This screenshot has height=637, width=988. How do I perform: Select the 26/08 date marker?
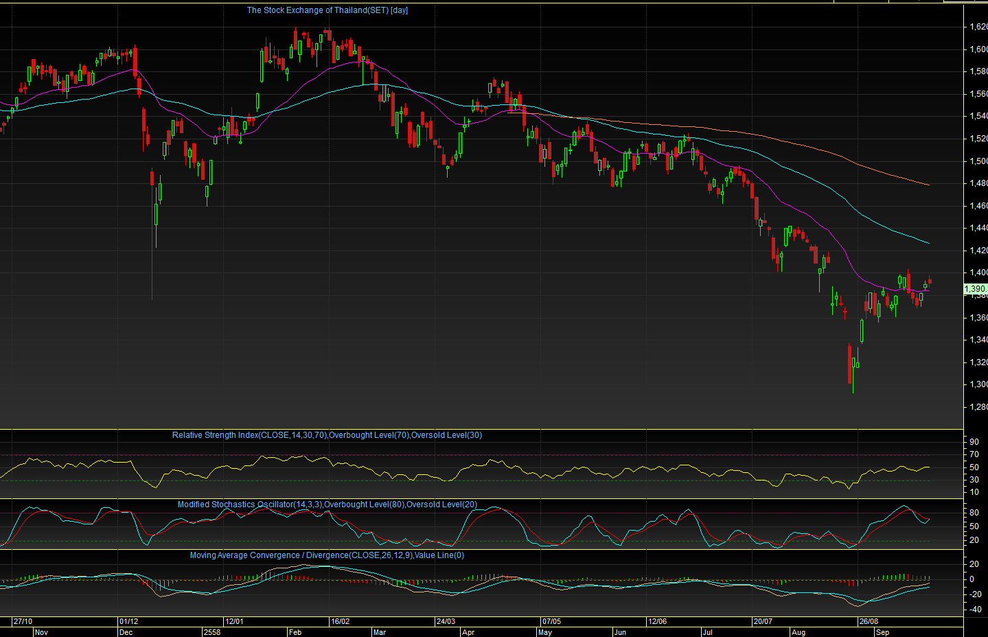tap(869, 621)
